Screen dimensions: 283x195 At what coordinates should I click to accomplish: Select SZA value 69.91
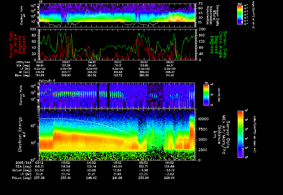(x=40, y=66)
